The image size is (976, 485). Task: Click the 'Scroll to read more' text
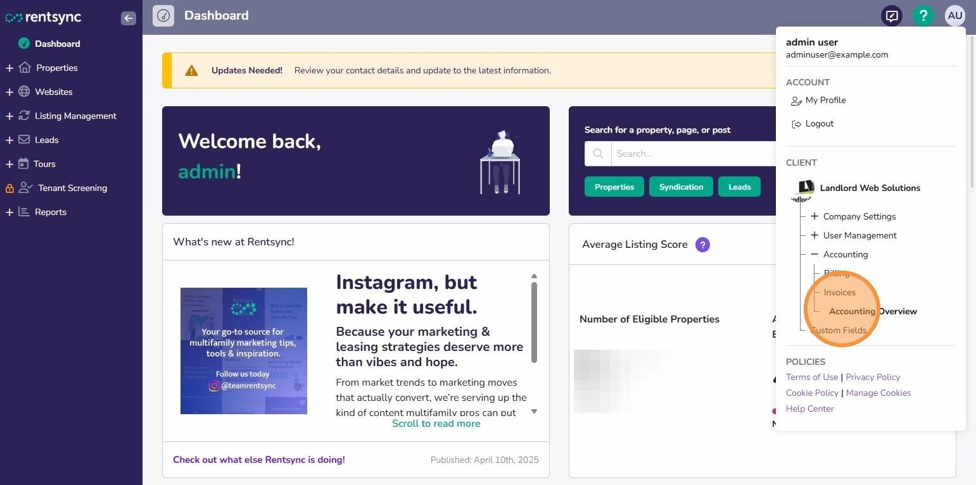click(436, 424)
